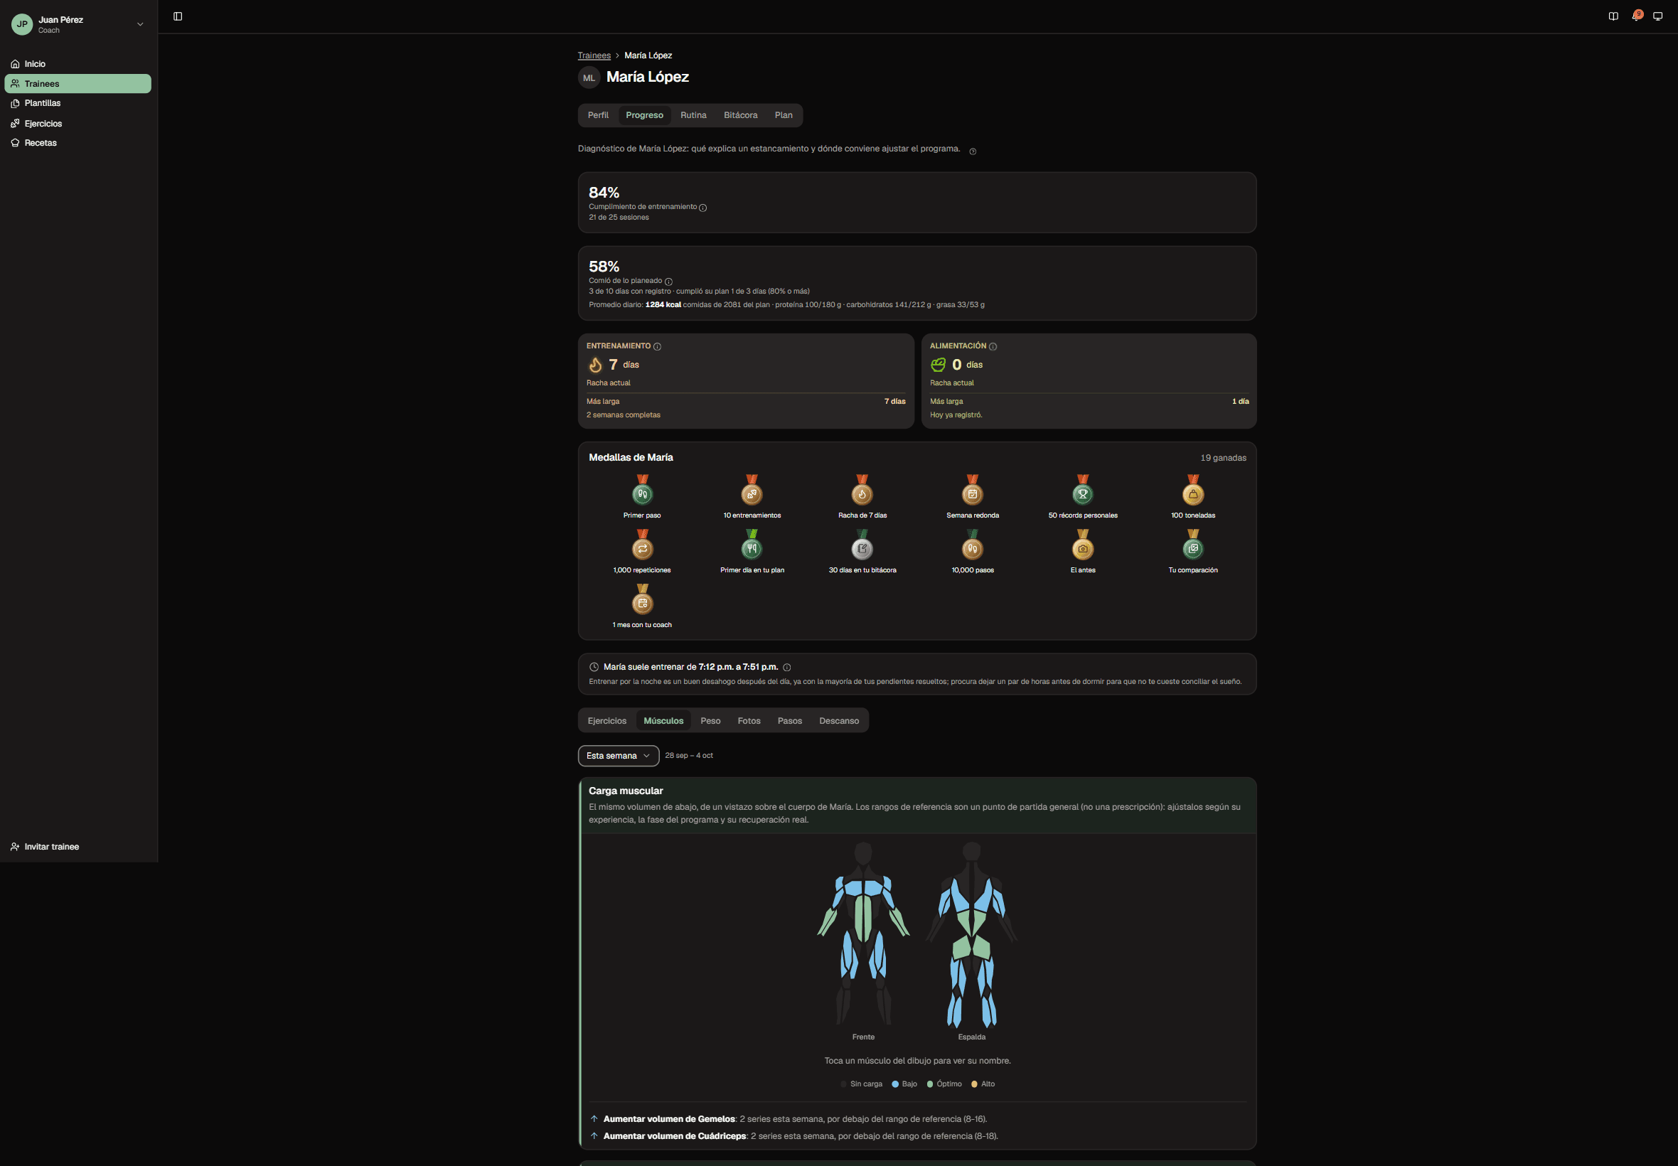Select the 1 mes con tu coach medal
Image resolution: width=1678 pixels, height=1166 pixels.
642,606
